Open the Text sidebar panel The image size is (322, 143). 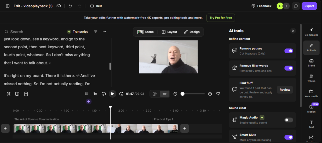311,124
